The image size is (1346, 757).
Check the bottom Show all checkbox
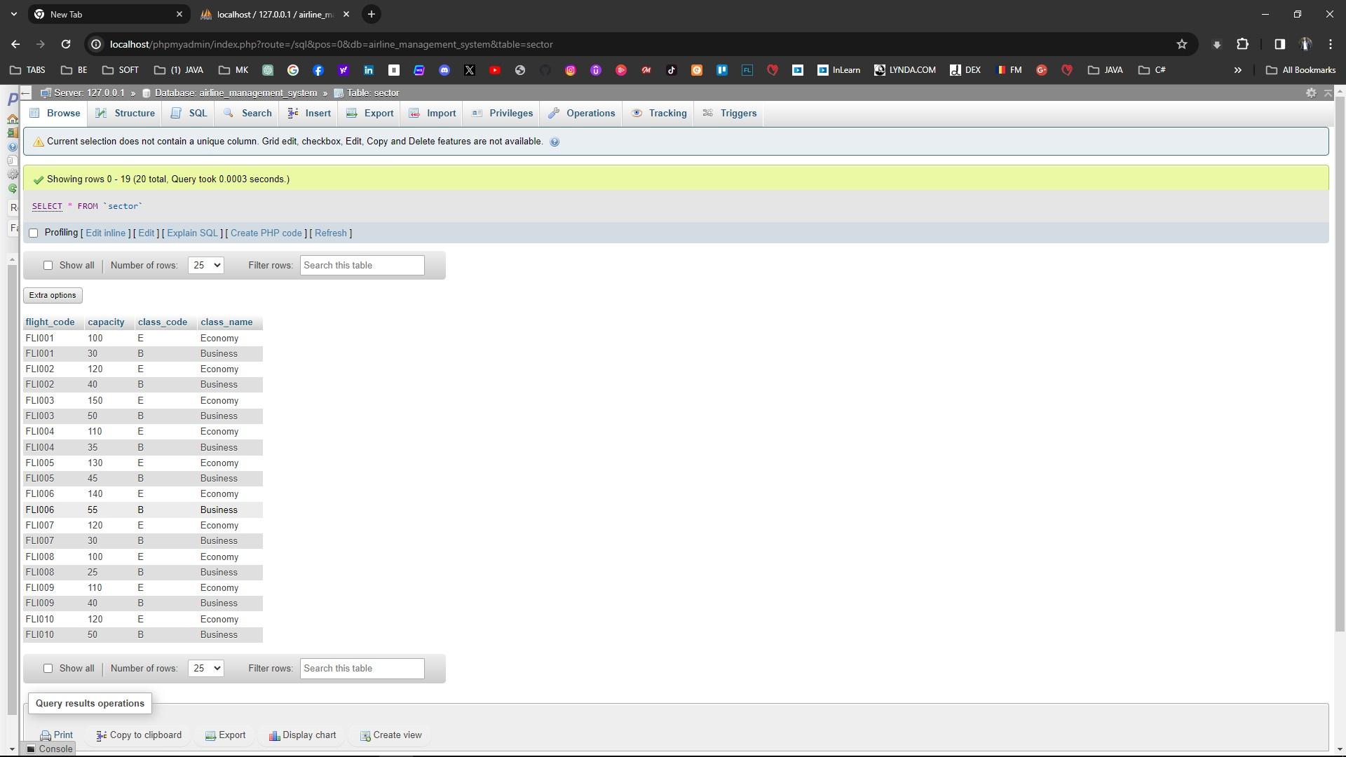[x=48, y=669]
